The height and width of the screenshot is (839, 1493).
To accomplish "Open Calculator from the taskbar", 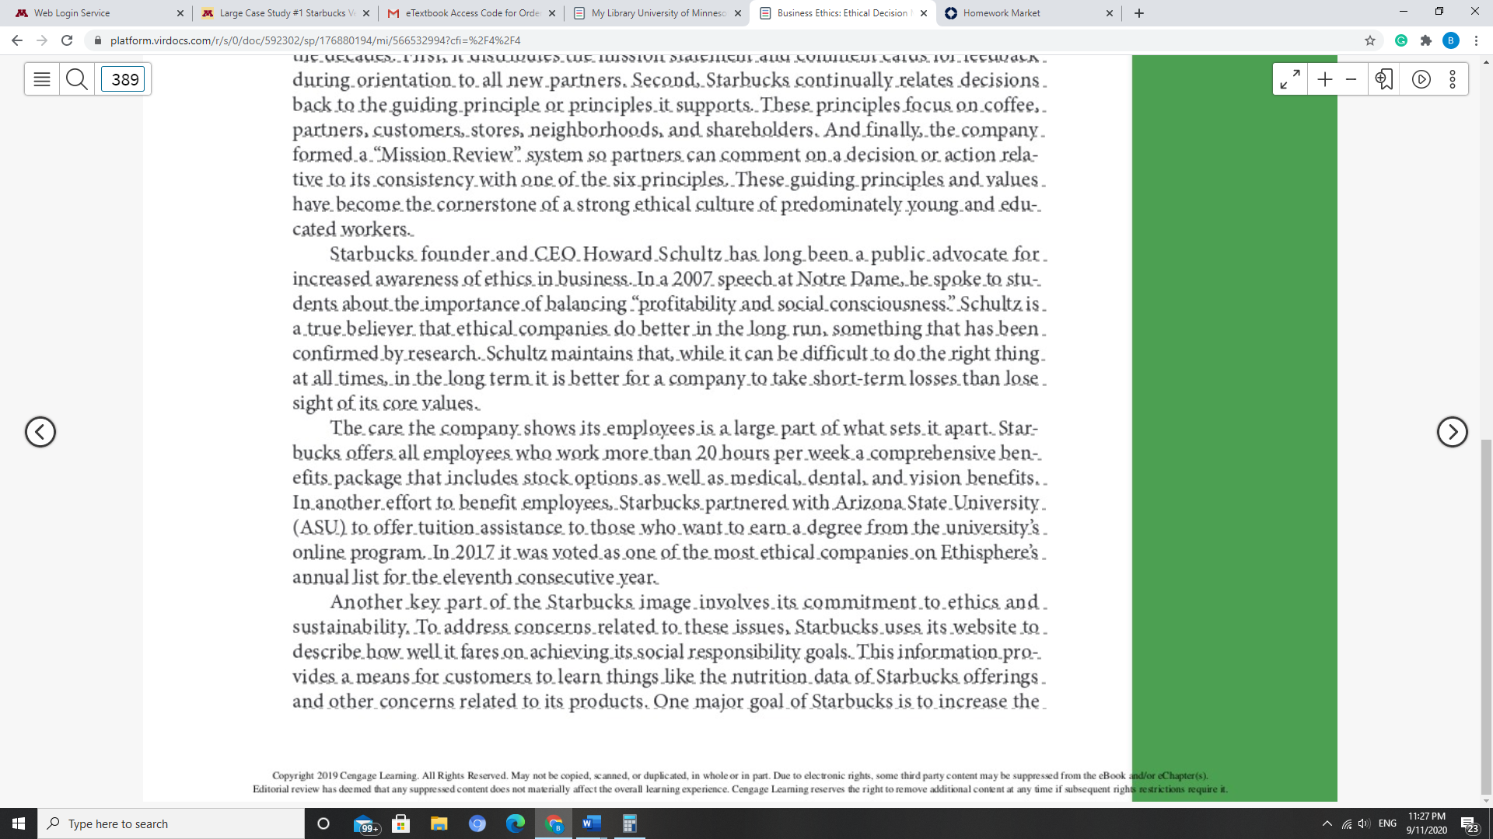I will (630, 823).
